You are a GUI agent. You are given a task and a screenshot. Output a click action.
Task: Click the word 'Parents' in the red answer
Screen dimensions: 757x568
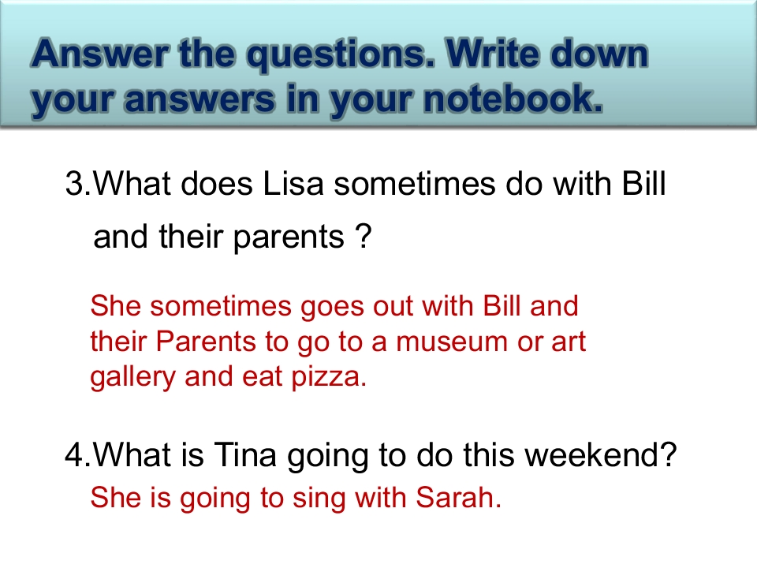click(x=206, y=342)
